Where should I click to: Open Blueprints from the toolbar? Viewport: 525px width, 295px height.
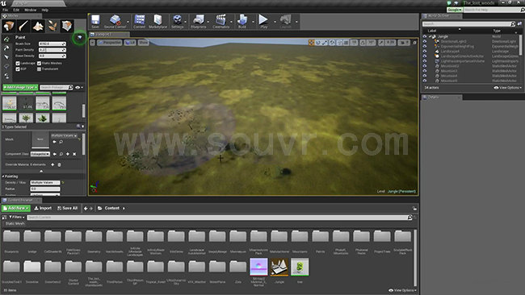point(198,22)
